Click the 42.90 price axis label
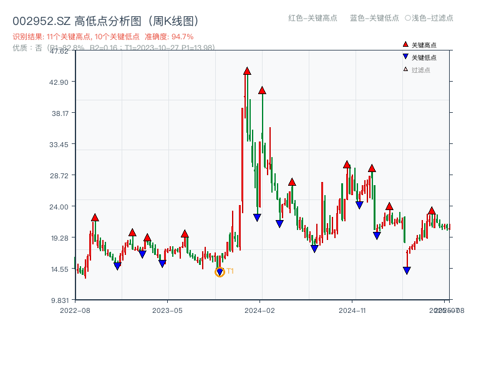 (59, 82)
